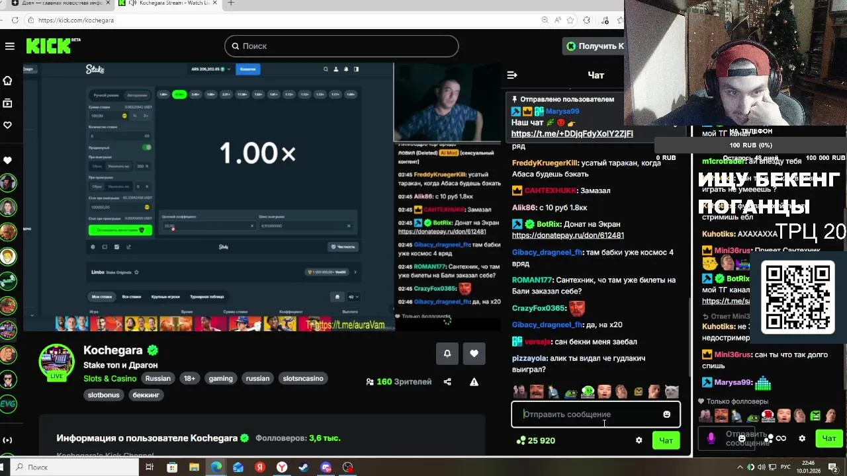Viewport: 847px width, 476px height.
Task: Open Kochegara channel avatar
Action: 57,362
